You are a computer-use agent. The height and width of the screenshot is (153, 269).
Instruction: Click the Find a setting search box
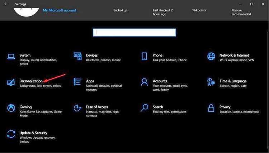tap(134, 33)
